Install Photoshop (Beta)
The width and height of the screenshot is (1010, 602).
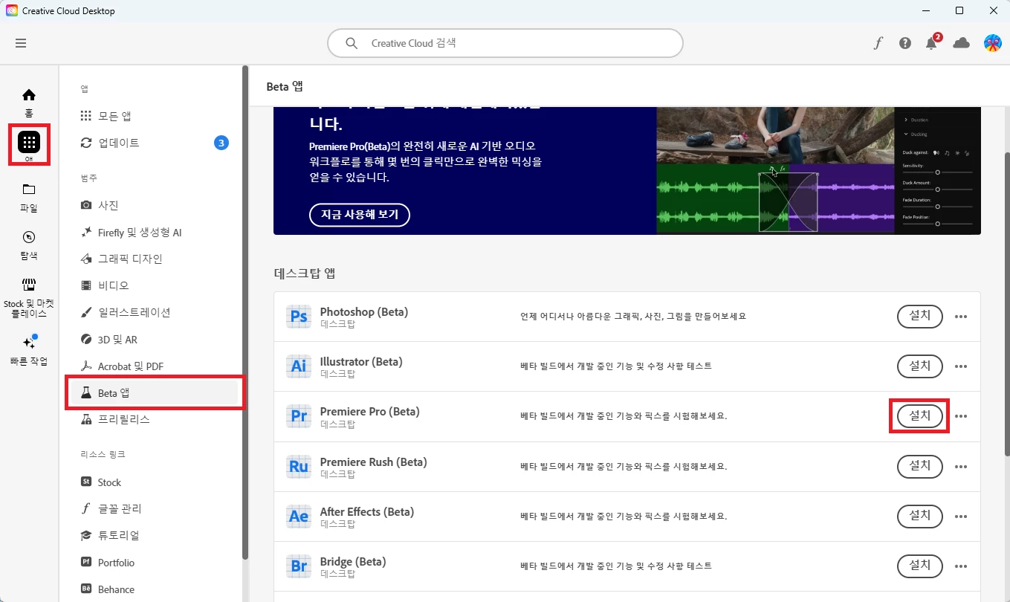pos(920,317)
